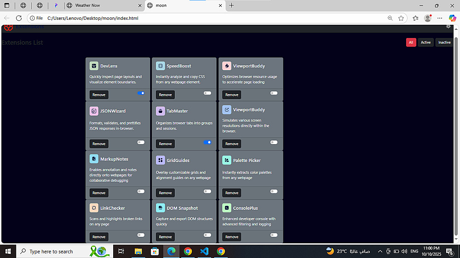Enable the SpeedBoost extension toggle
The height and width of the screenshot is (258, 460).
click(x=207, y=93)
